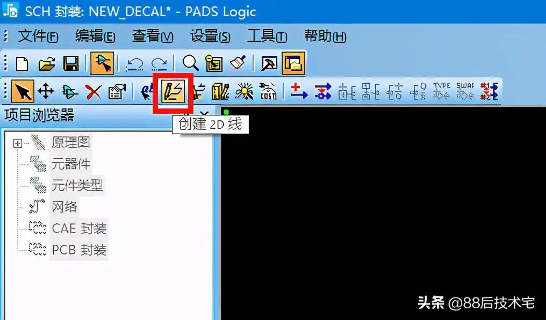This screenshot has width=546, height=320.
Task: Select CAE 封装 in the project browser
Action: coord(79,229)
